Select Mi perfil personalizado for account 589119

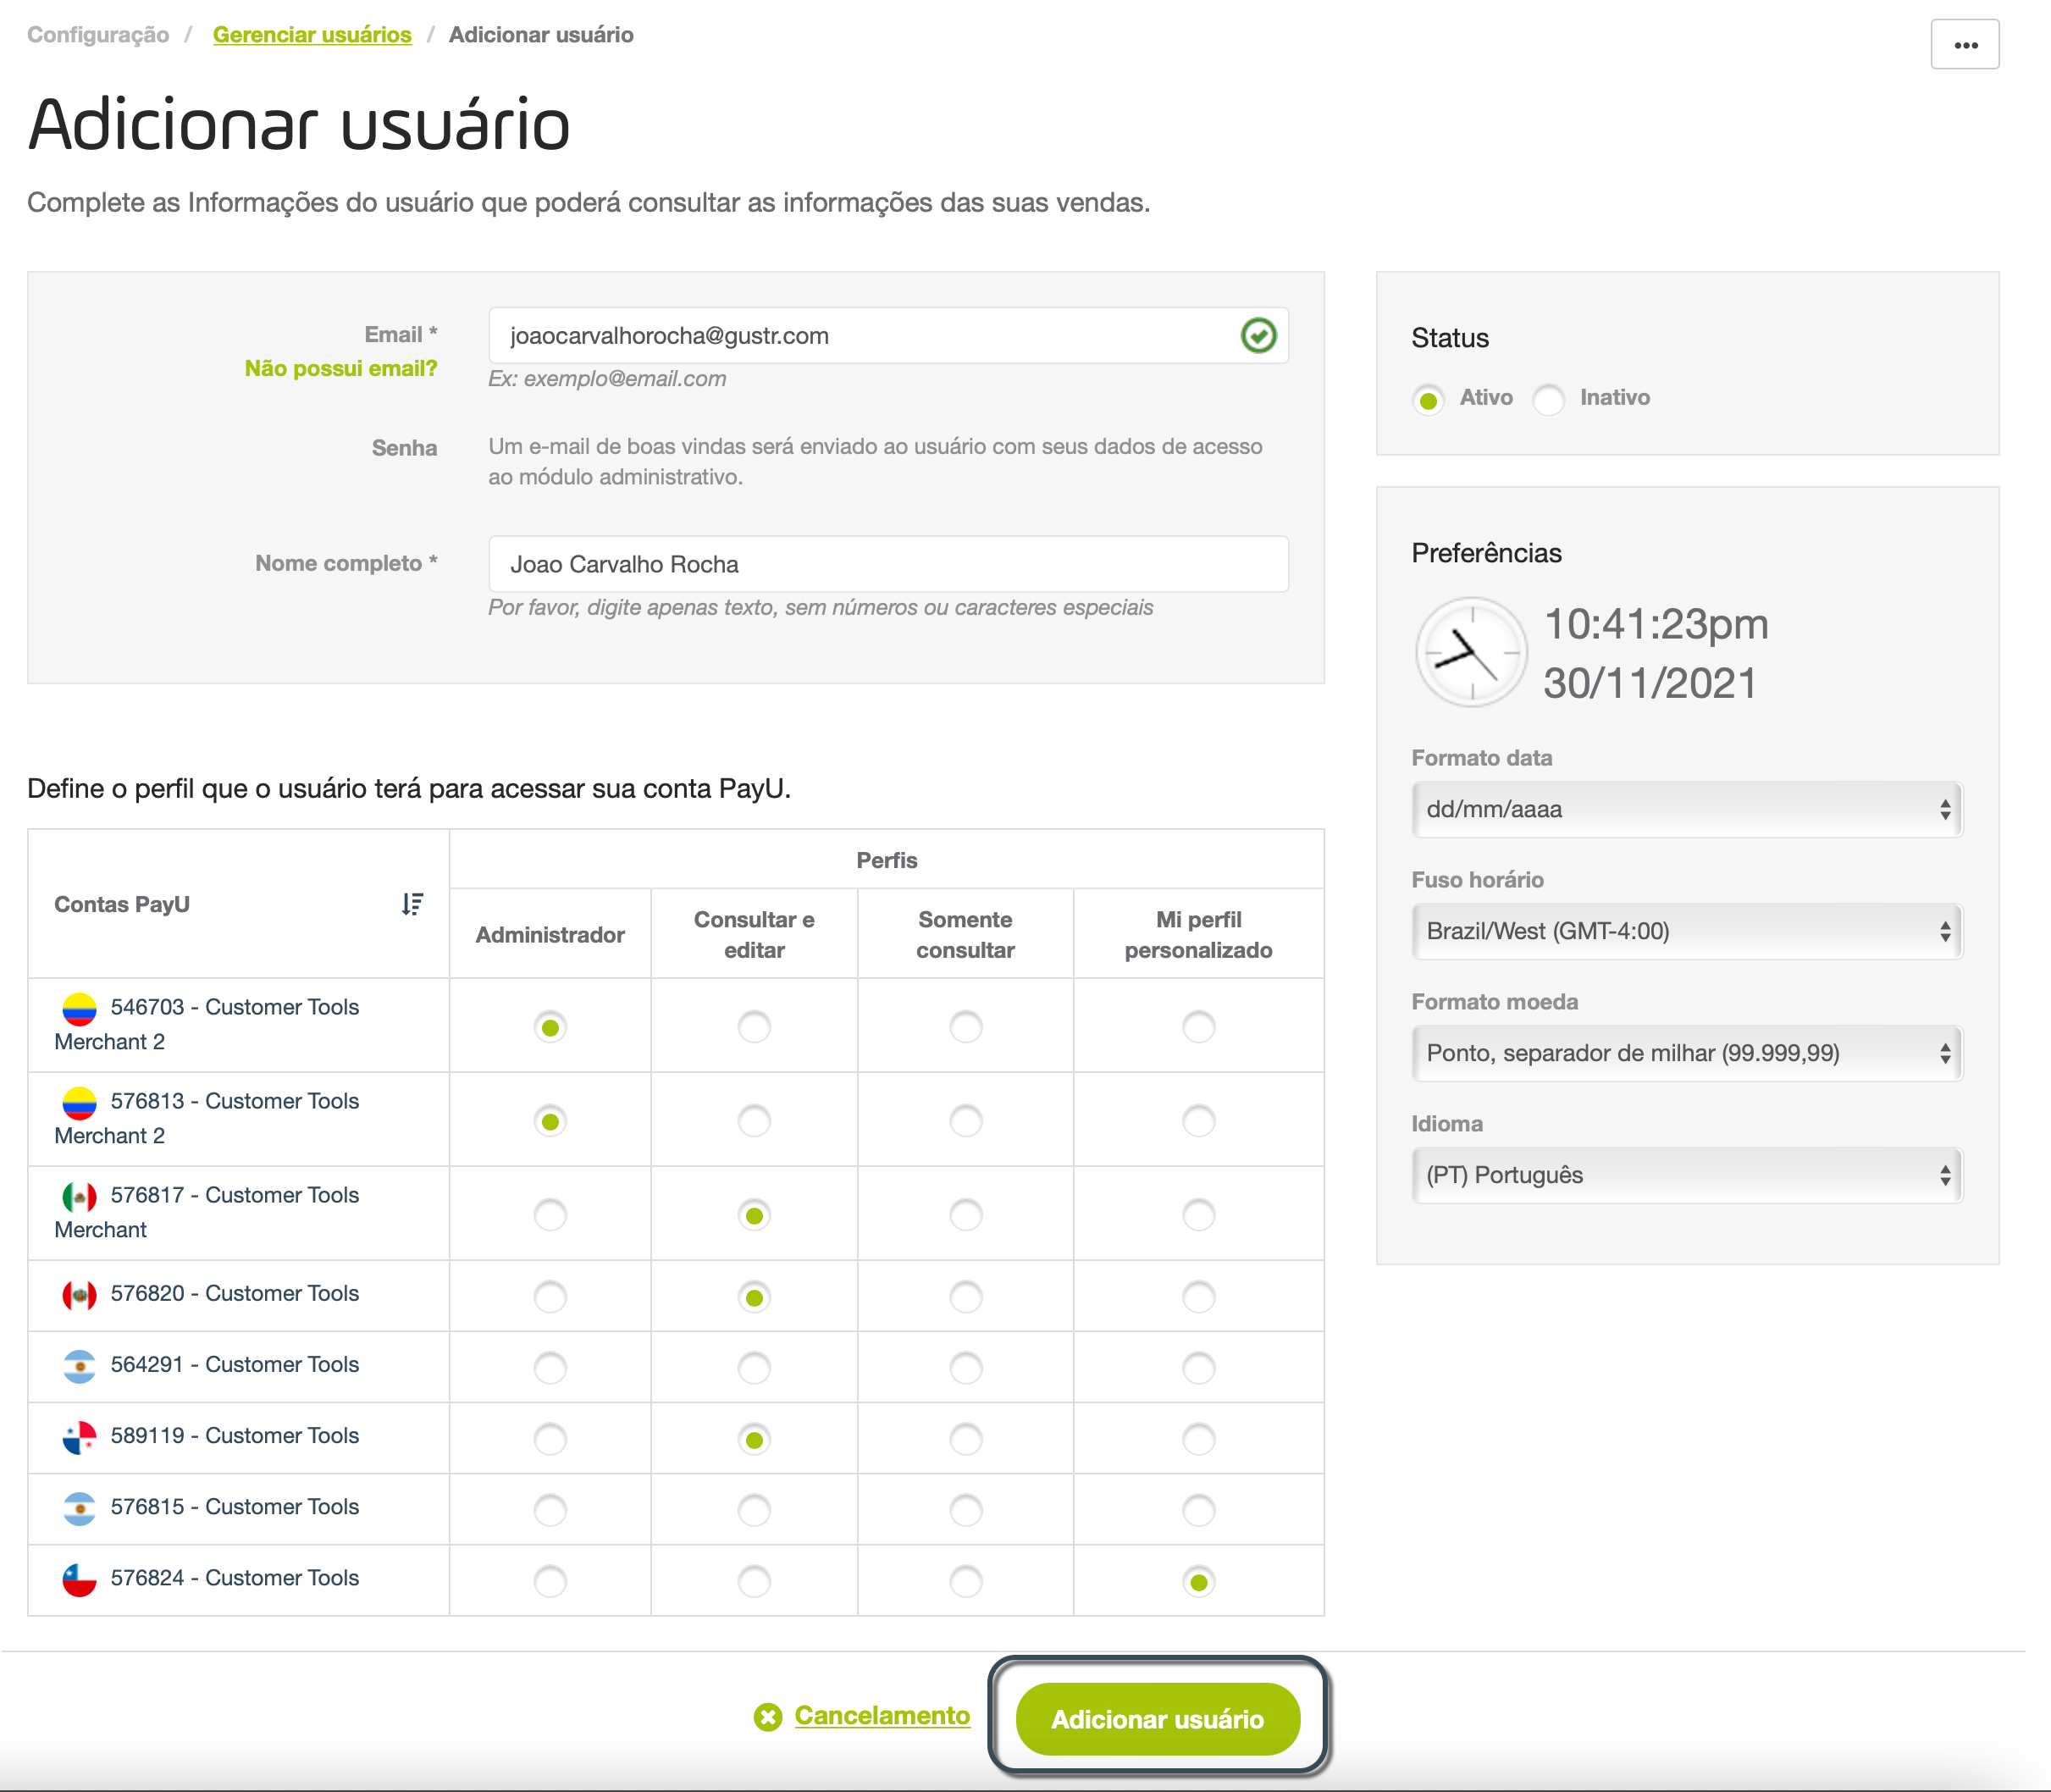(1198, 1439)
